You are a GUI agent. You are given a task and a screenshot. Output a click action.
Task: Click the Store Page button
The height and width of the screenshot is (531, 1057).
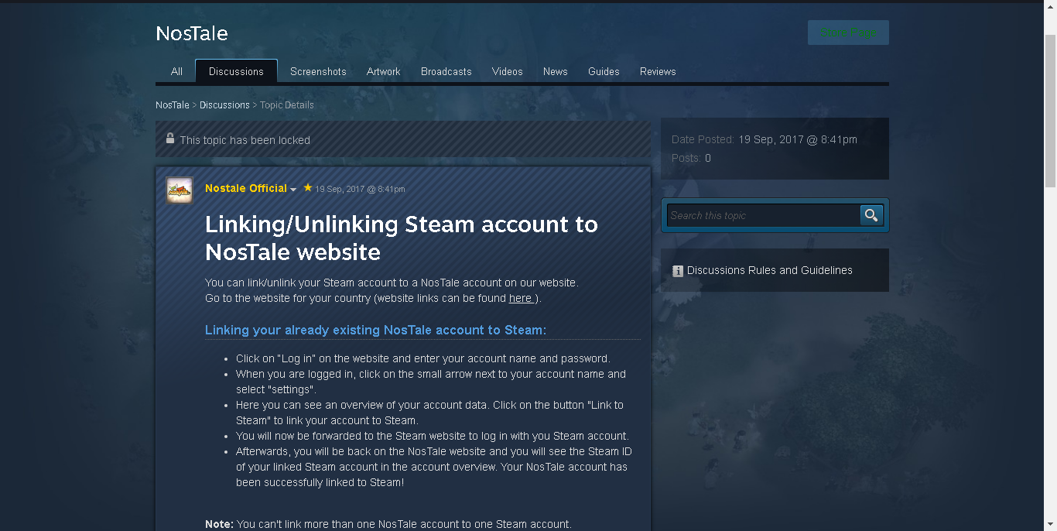(848, 33)
